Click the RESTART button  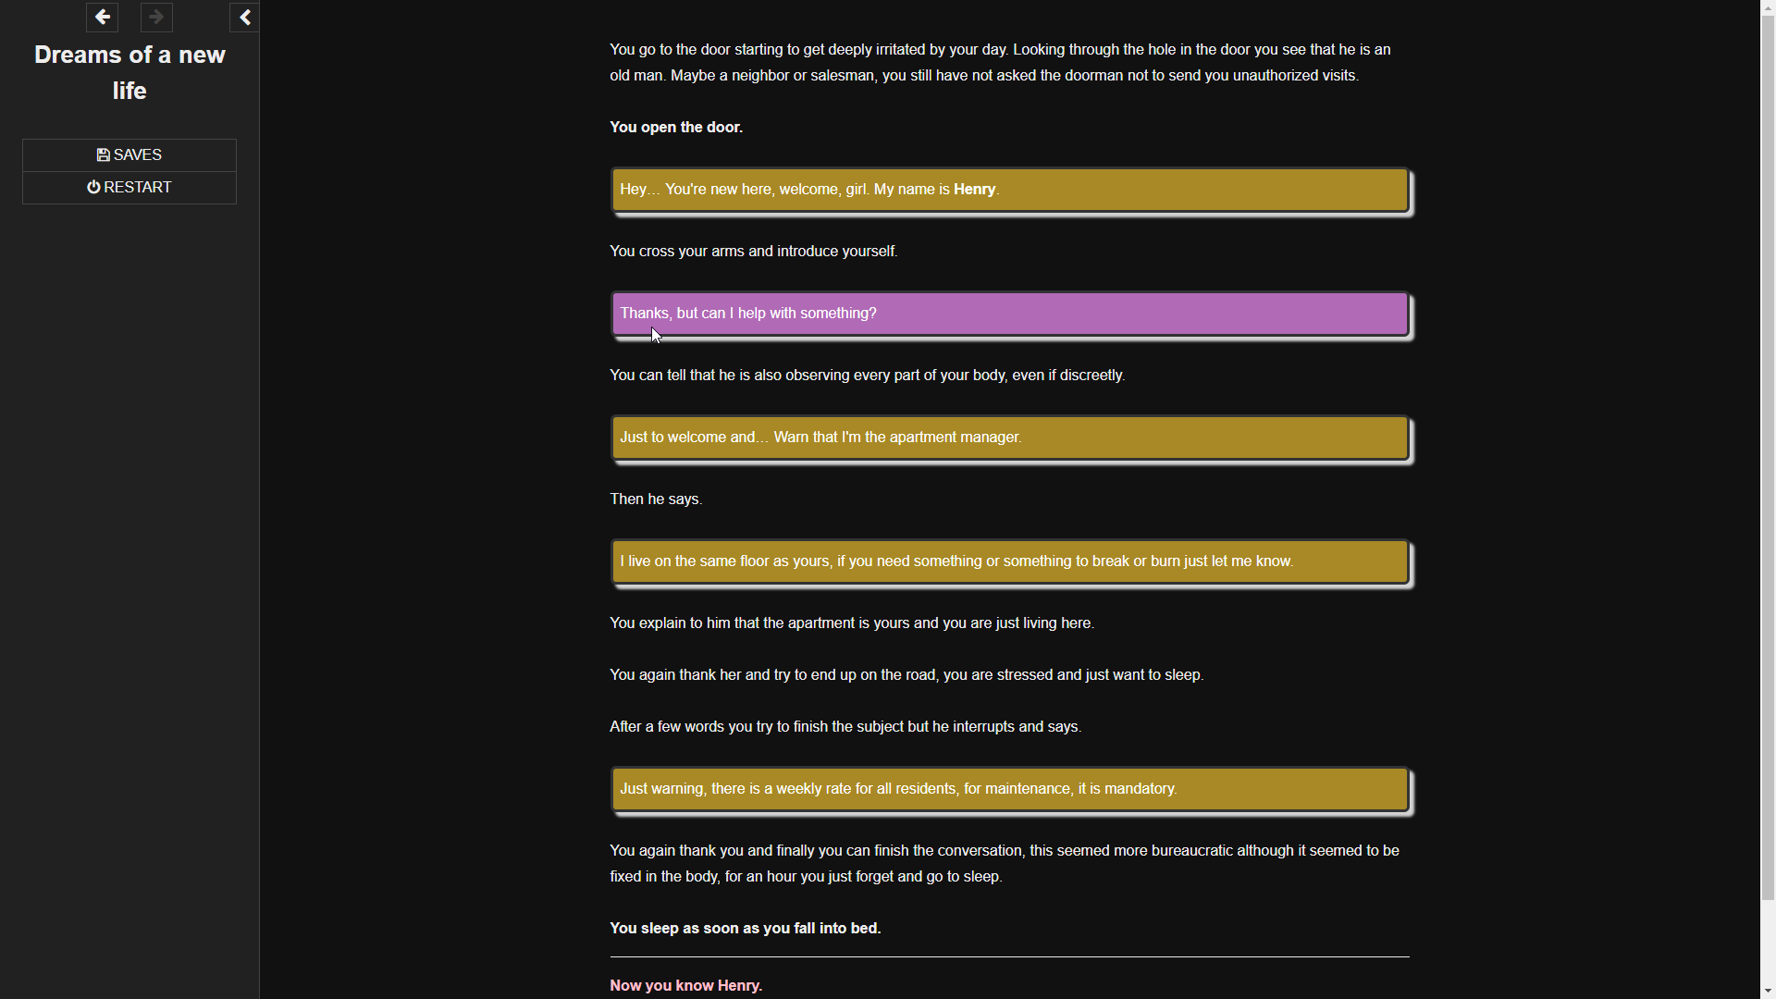click(129, 188)
